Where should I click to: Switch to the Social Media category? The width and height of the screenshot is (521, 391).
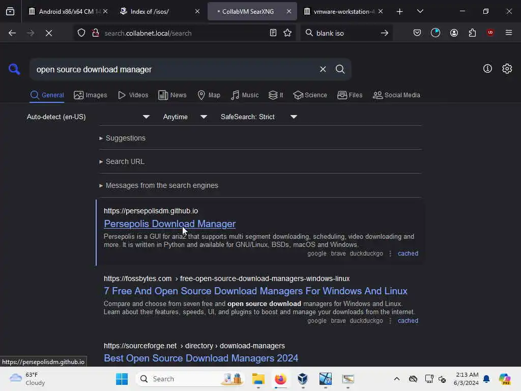tap(396, 95)
